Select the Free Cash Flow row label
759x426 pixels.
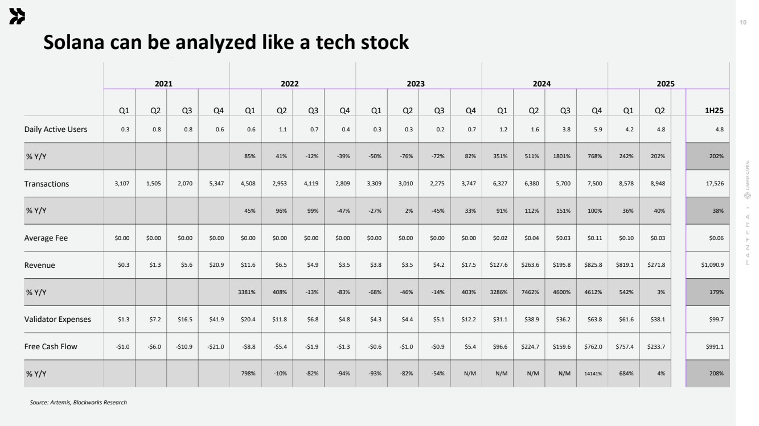point(51,346)
